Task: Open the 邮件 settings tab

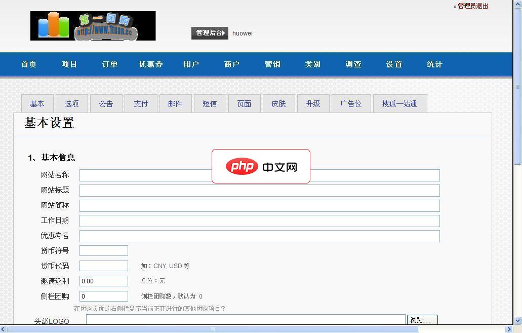Action: point(175,103)
